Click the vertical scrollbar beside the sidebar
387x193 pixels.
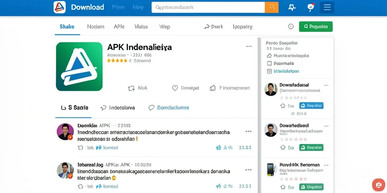[259, 115]
